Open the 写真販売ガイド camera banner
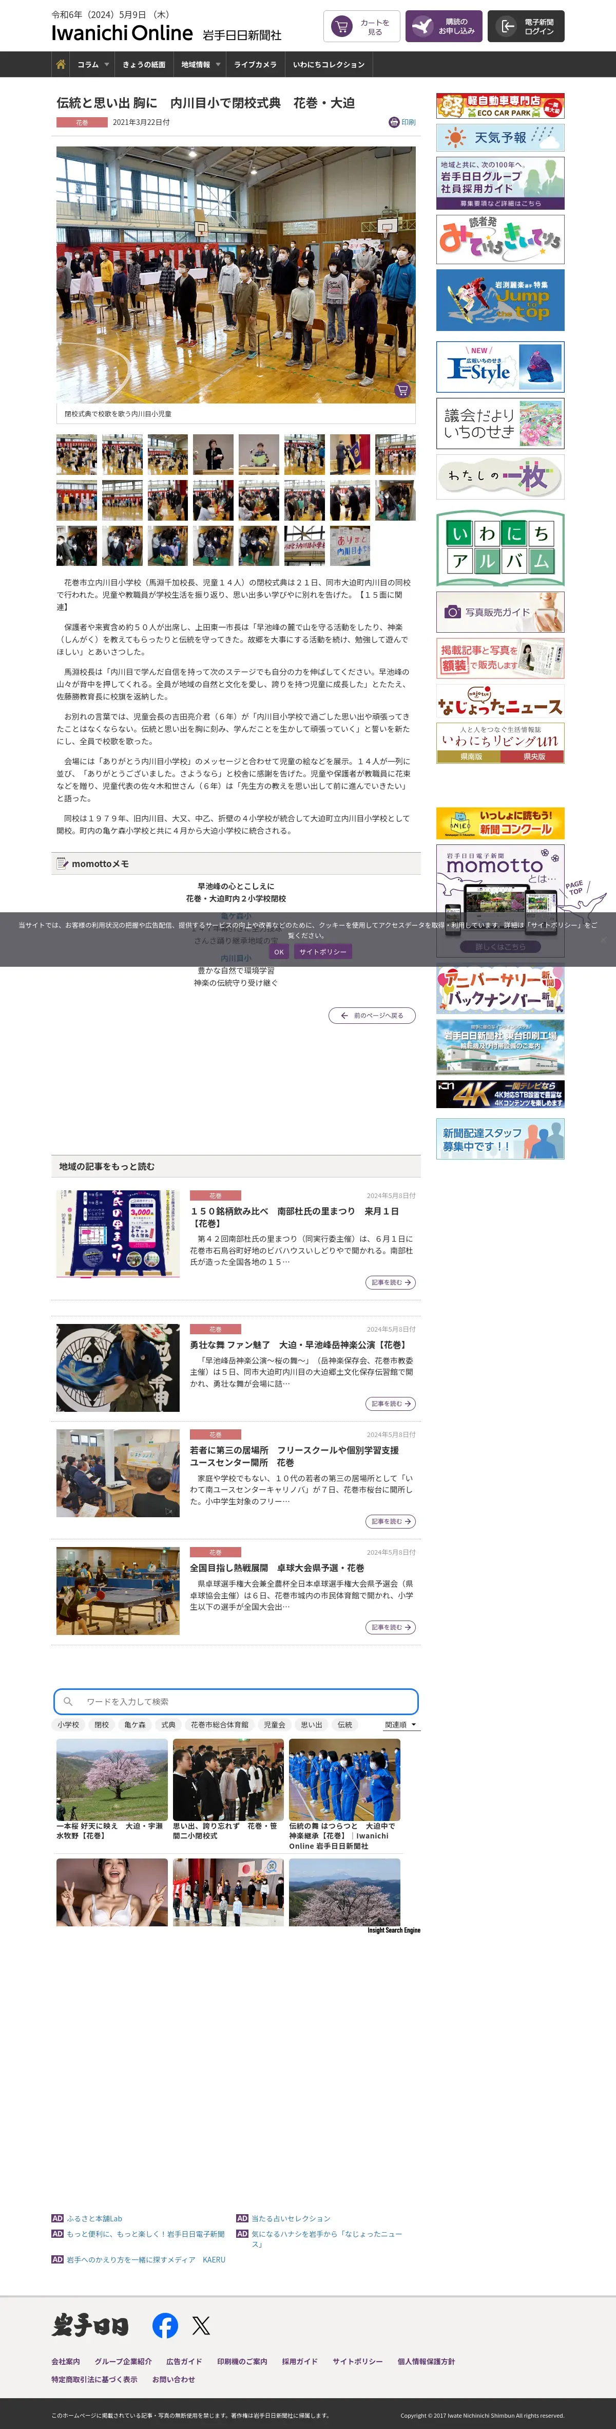Viewport: 616px width, 2429px height. click(x=500, y=612)
